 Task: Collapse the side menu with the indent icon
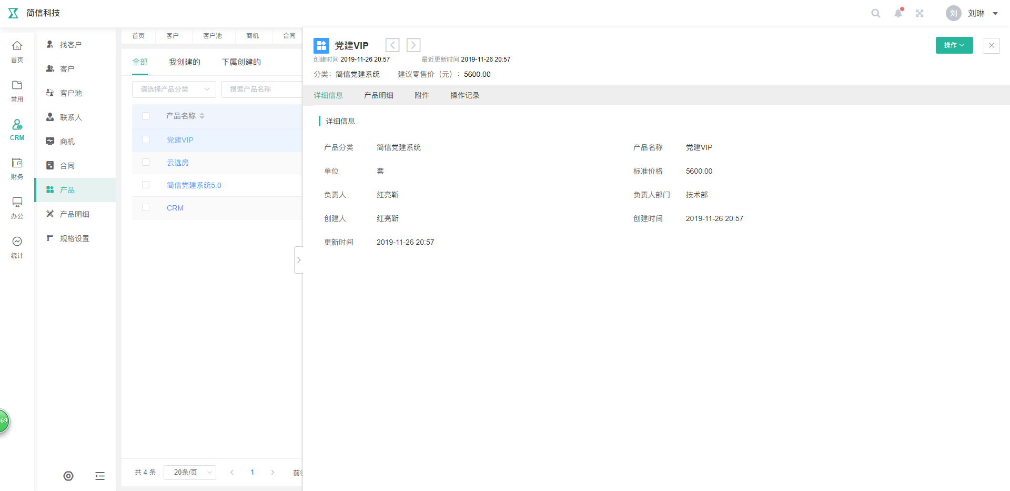[100, 476]
